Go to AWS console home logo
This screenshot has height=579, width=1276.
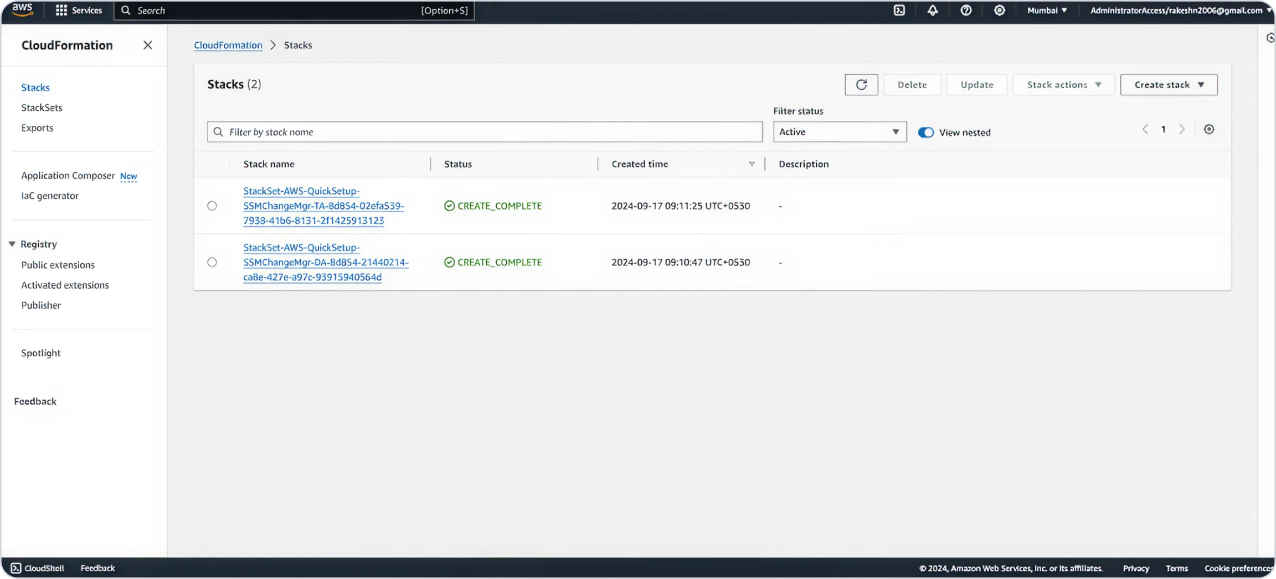coord(22,10)
